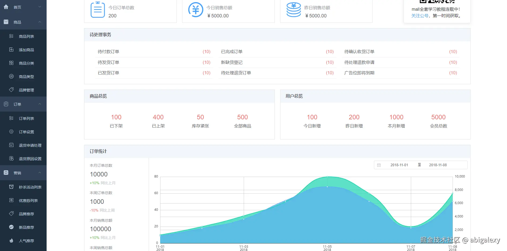The height and width of the screenshot is (251, 507).
Task: Set start date 2018-11-01 field
Action: click(x=399, y=165)
